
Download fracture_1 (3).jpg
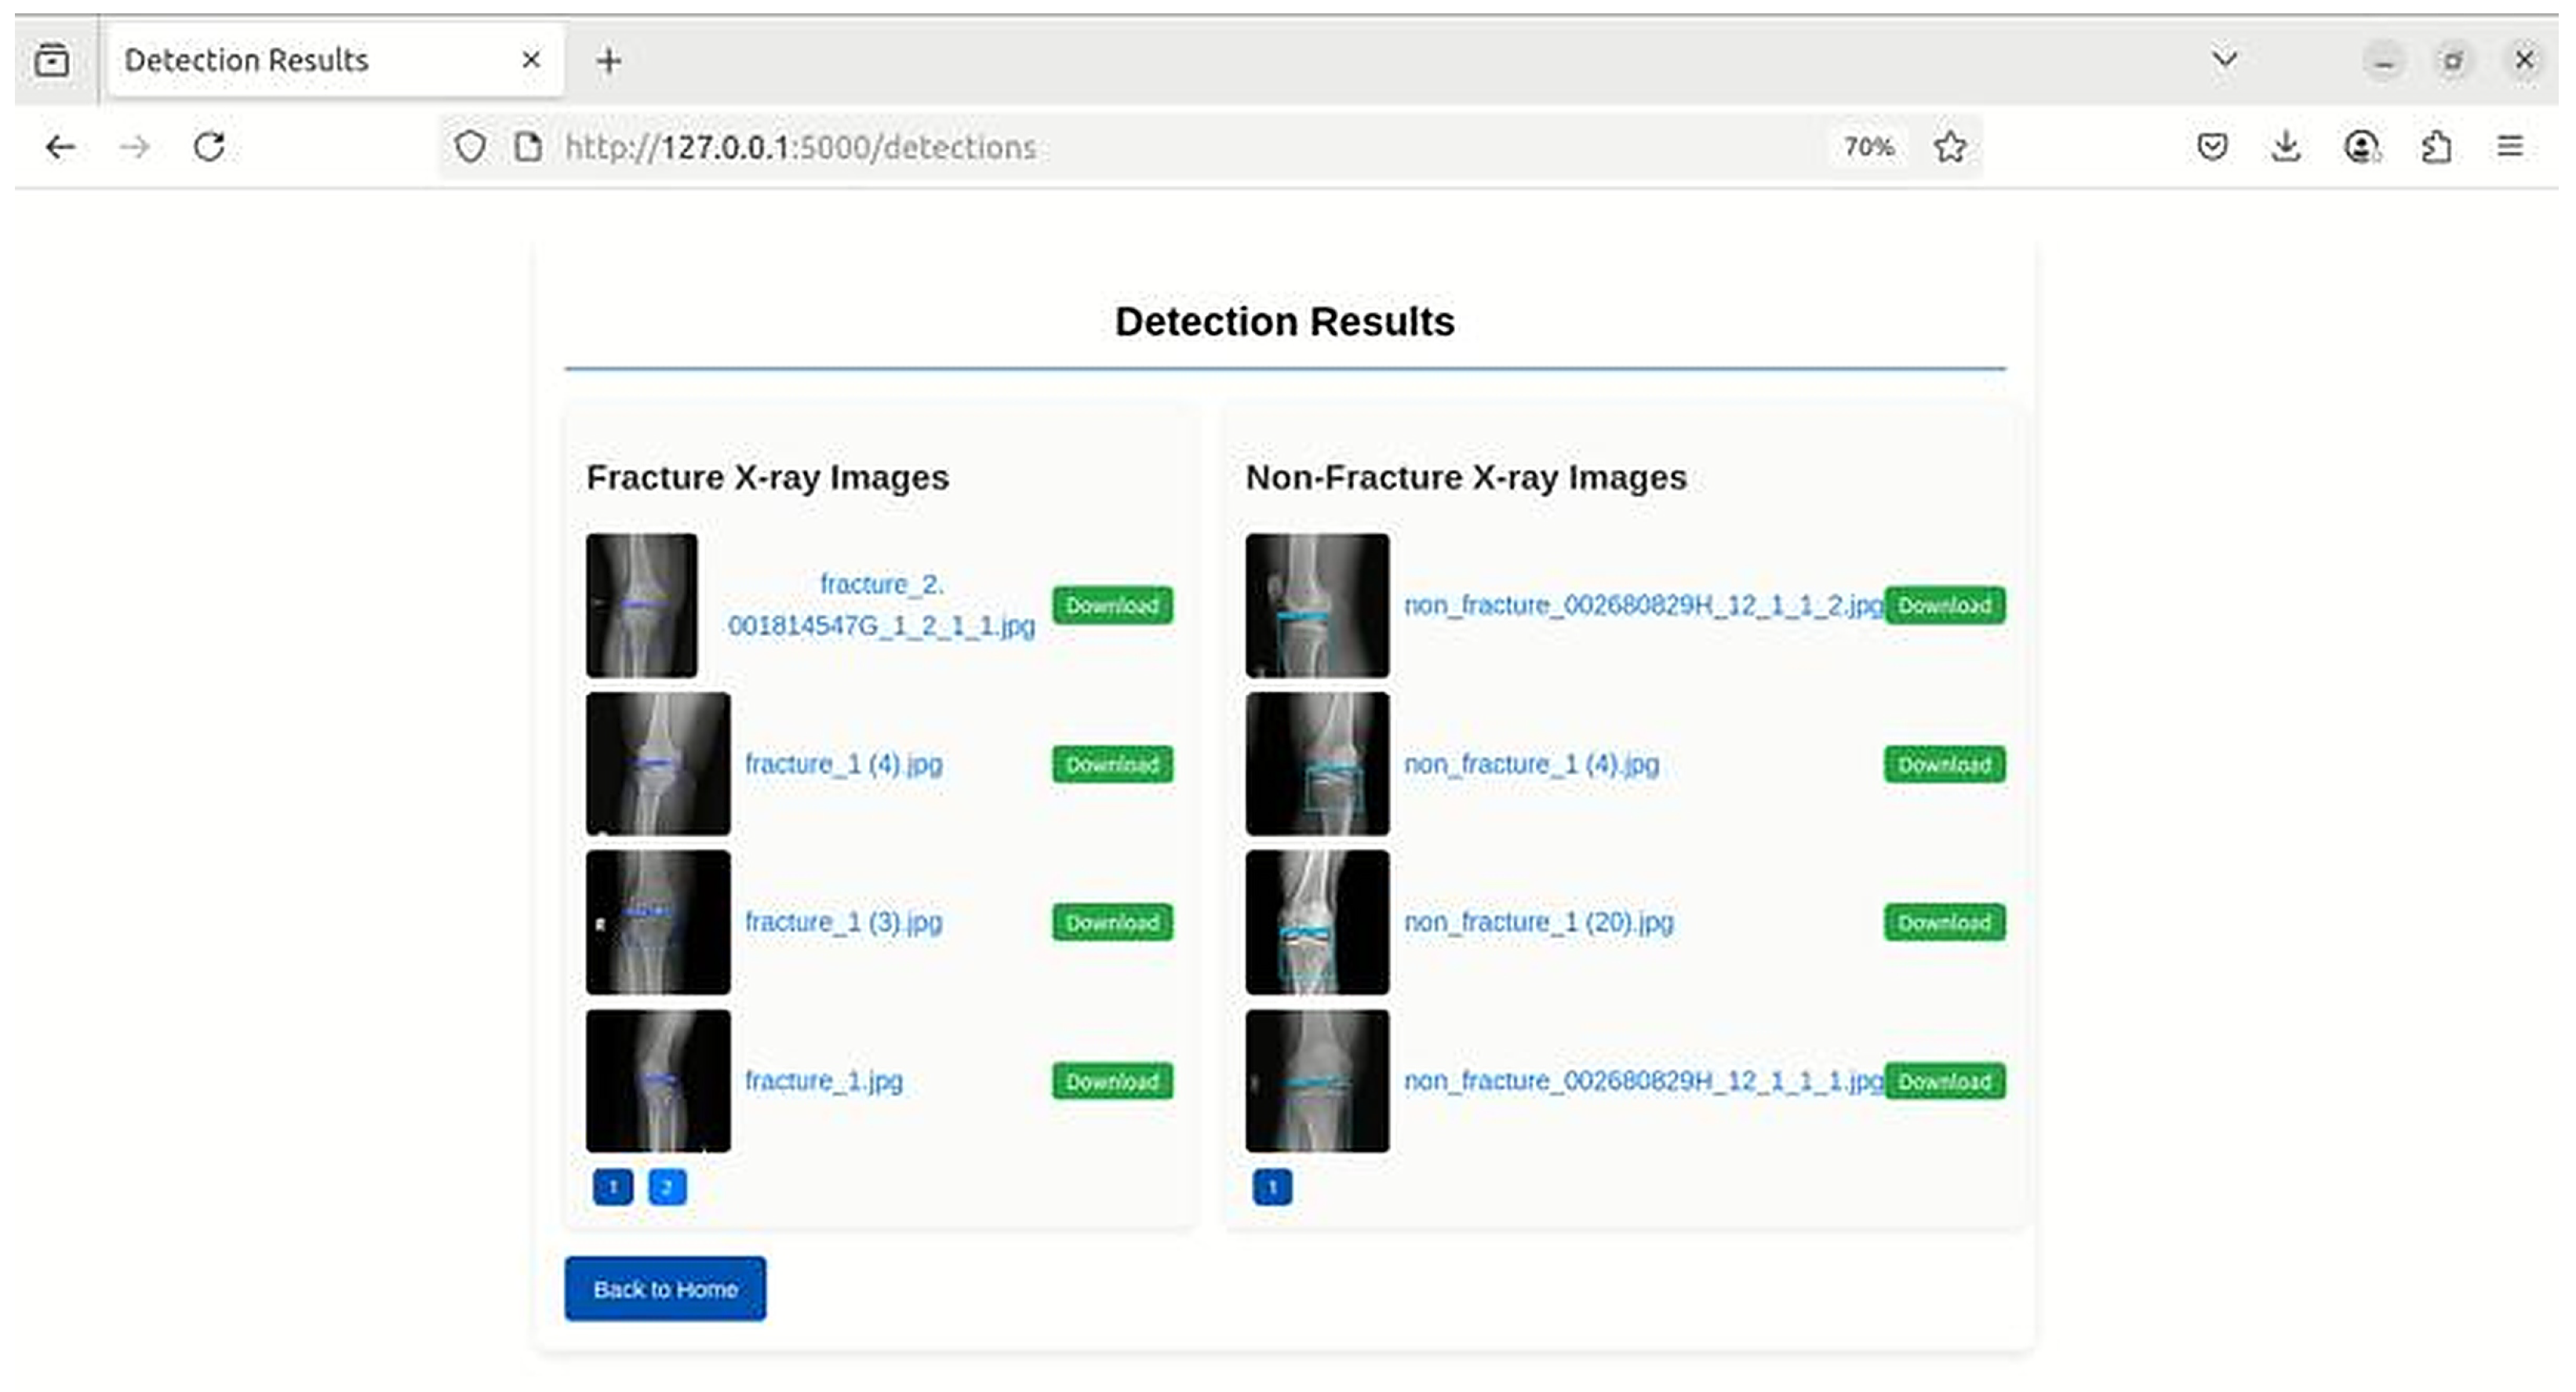(x=1112, y=922)
